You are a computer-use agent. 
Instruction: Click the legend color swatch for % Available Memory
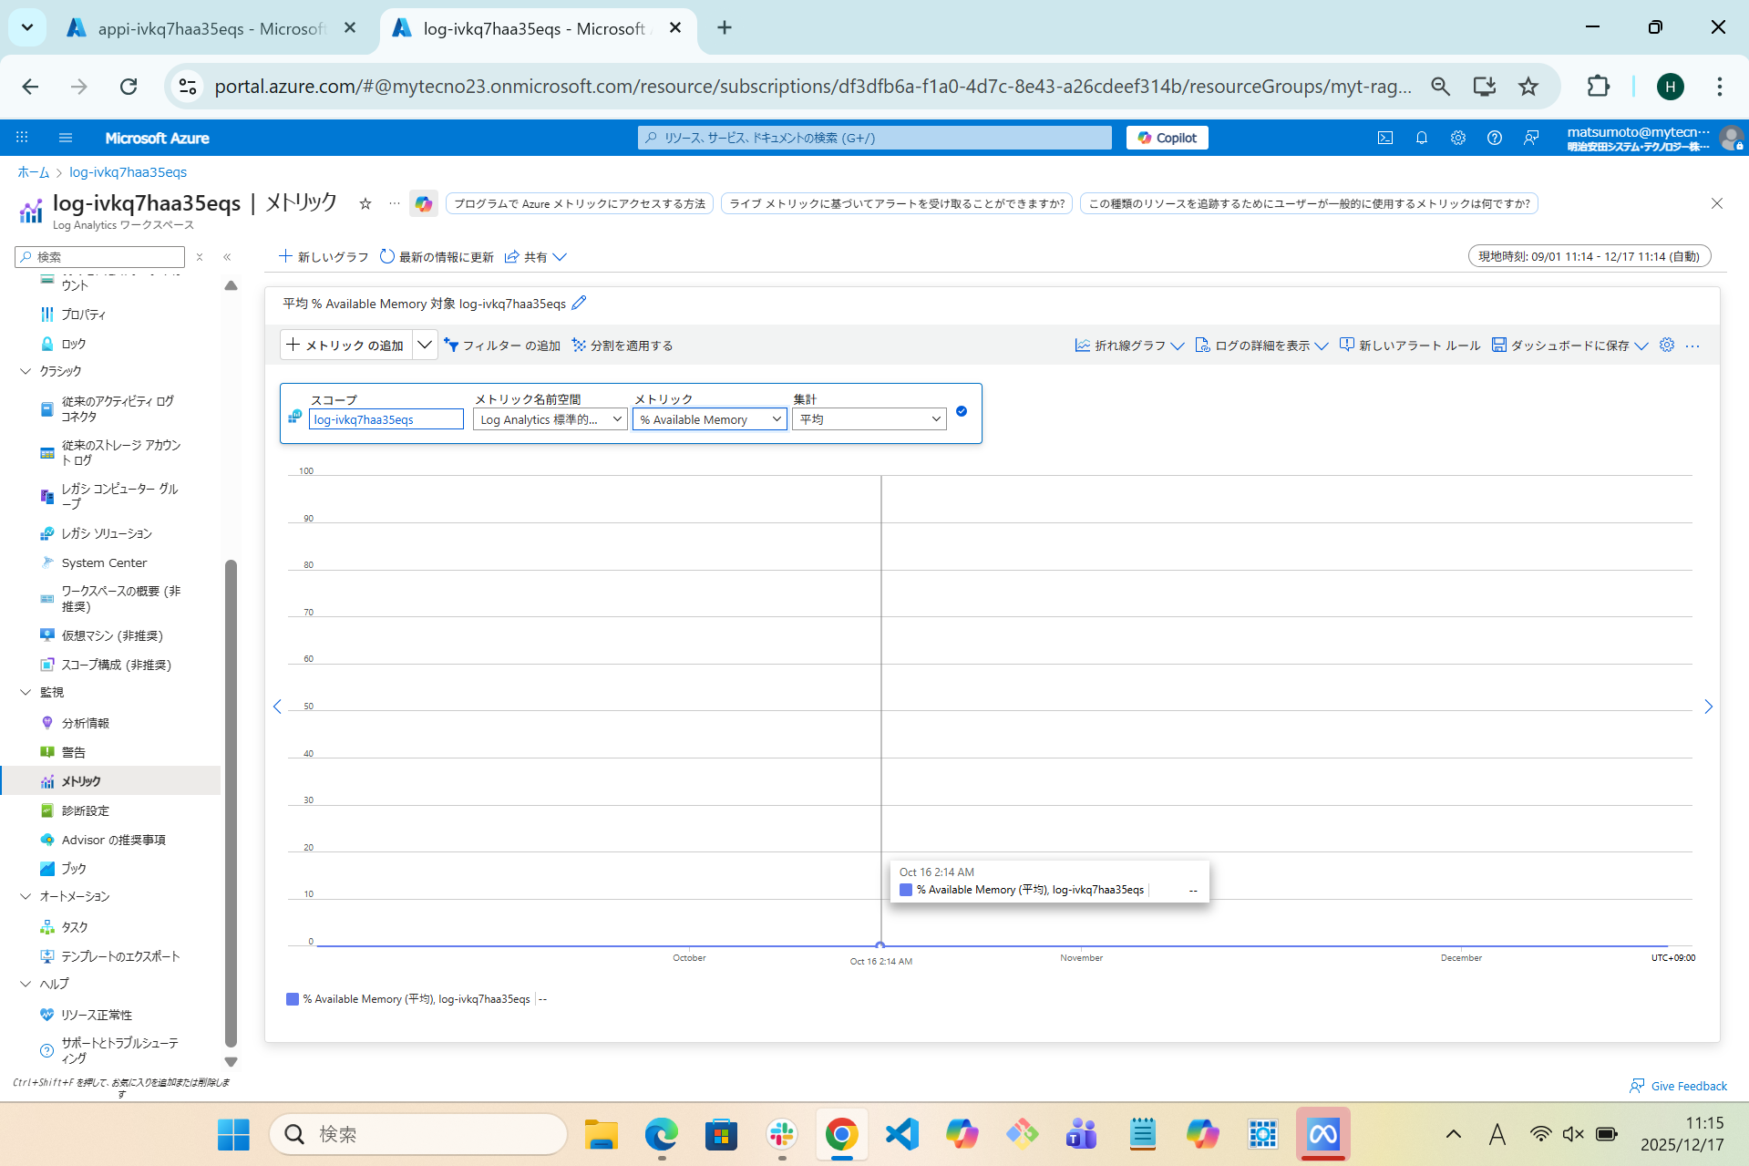tap(293, 998)
